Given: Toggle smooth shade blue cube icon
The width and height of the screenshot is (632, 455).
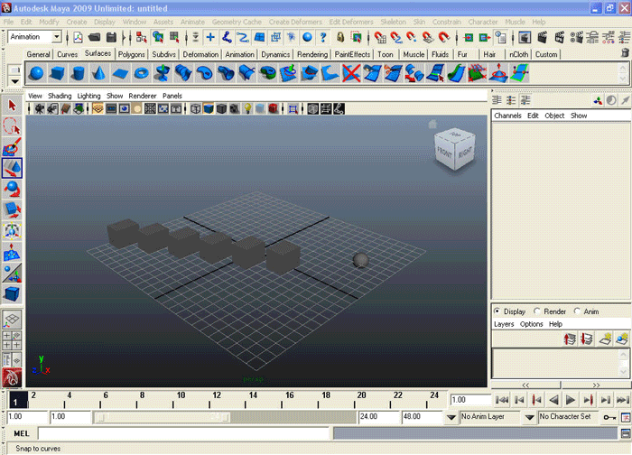Looking at the screenshot, I should [x=209, y=108].
